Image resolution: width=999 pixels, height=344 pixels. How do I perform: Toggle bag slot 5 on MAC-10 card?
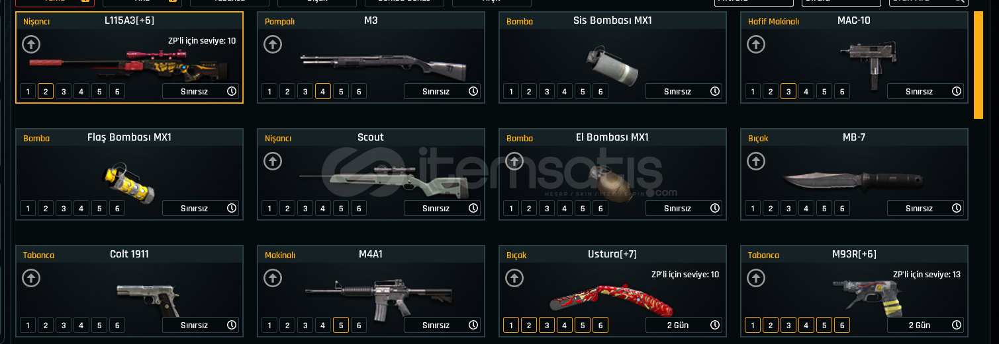[x=824, y=91]
